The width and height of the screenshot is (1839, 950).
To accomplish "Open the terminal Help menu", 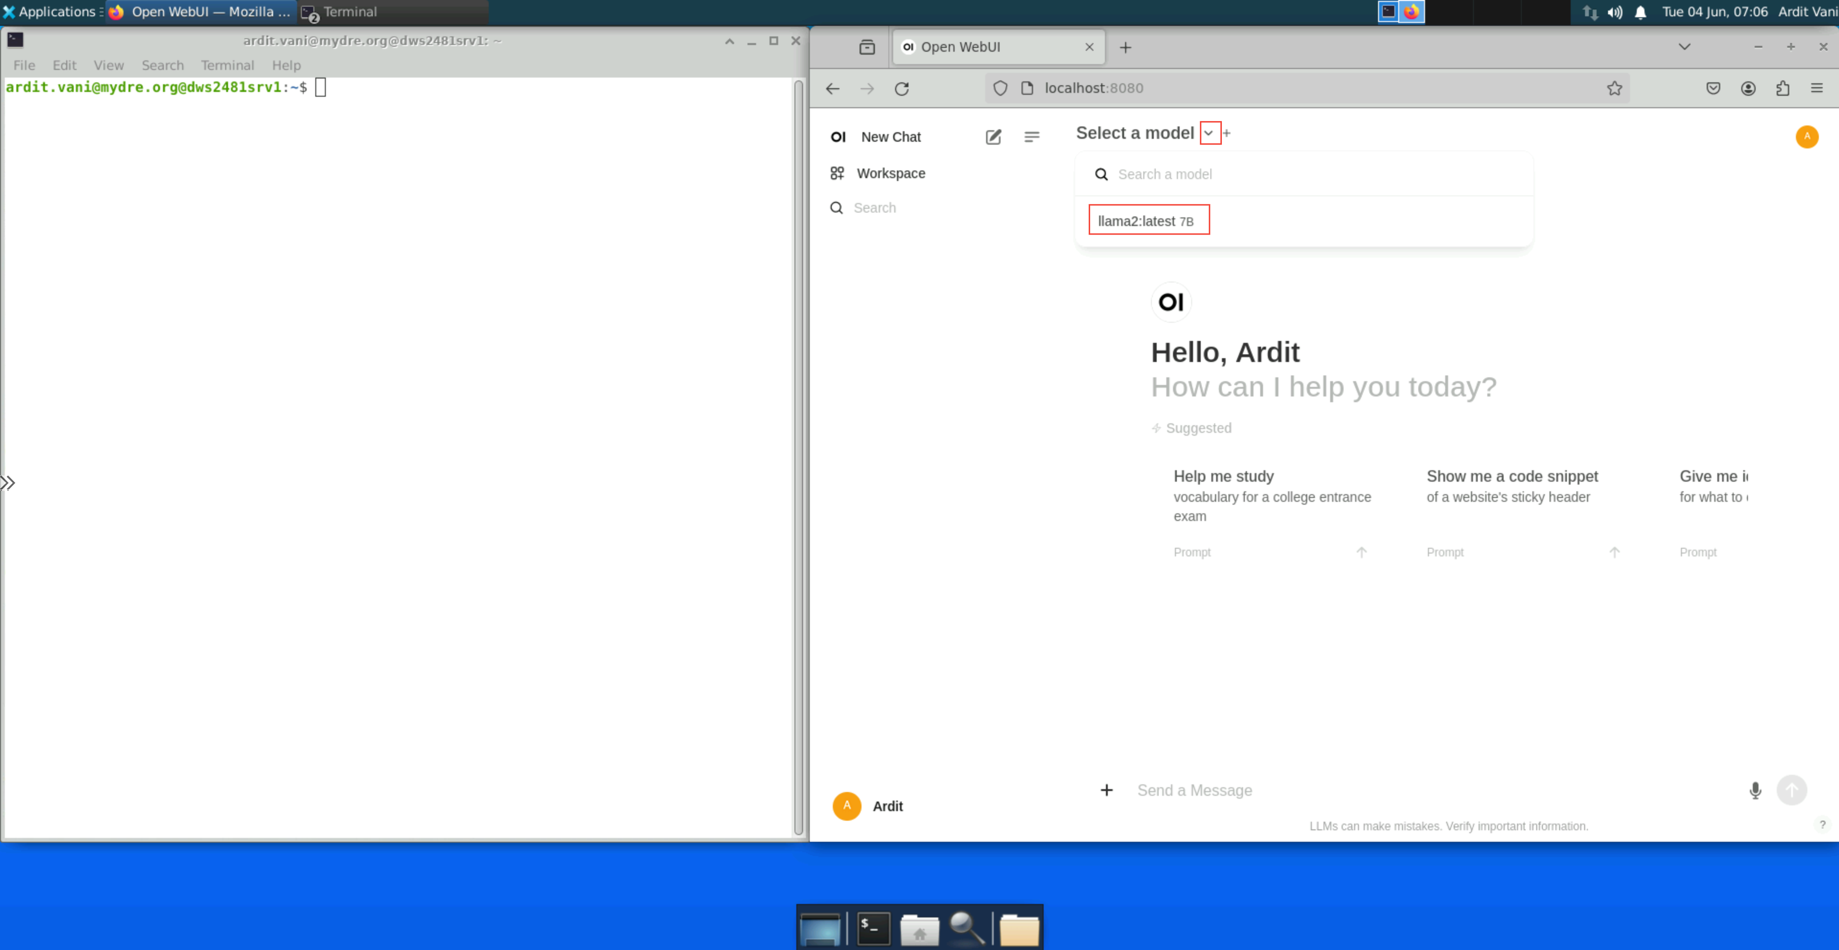I will tap(286, 65).
